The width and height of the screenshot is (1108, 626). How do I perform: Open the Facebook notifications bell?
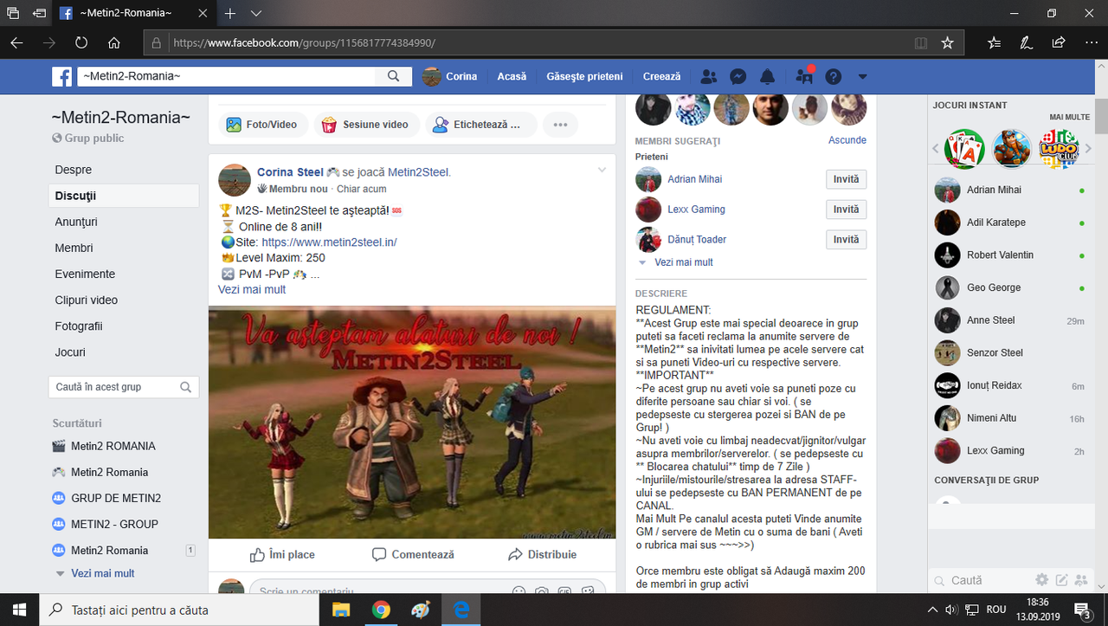tap(767, 76)
